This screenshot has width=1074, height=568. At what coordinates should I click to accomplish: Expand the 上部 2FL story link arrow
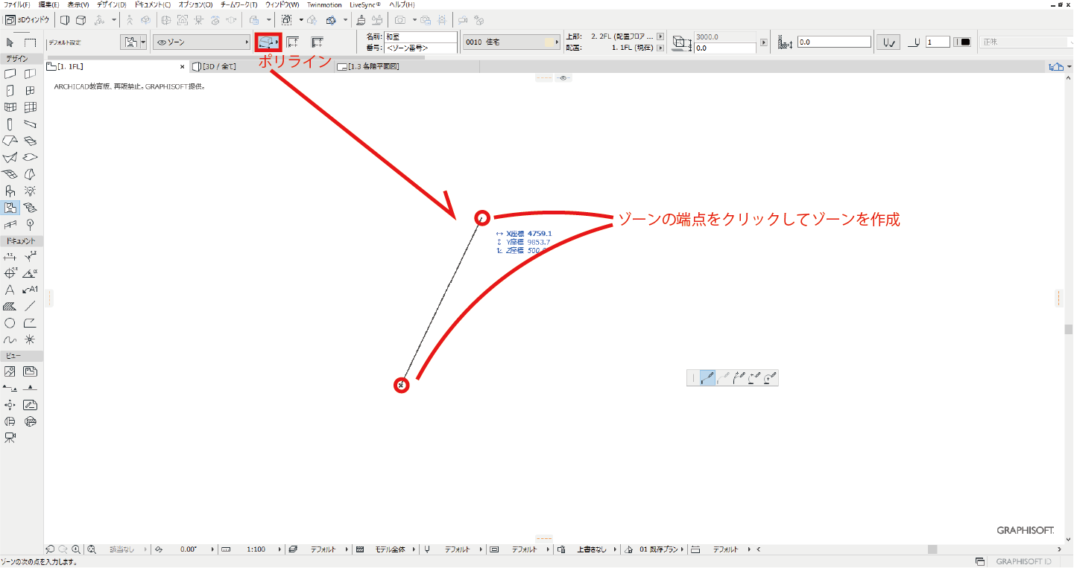pyautogui.click(x=660, y=36)
